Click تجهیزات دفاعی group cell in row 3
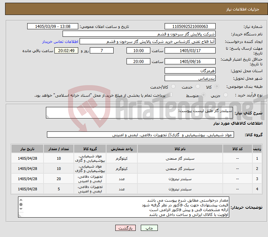The image size is (268, 237). tap(90, 179)
